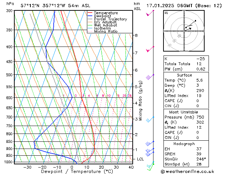Click the 'Surface' section heading
Screen dimensions: 225x174
(184, 75)
